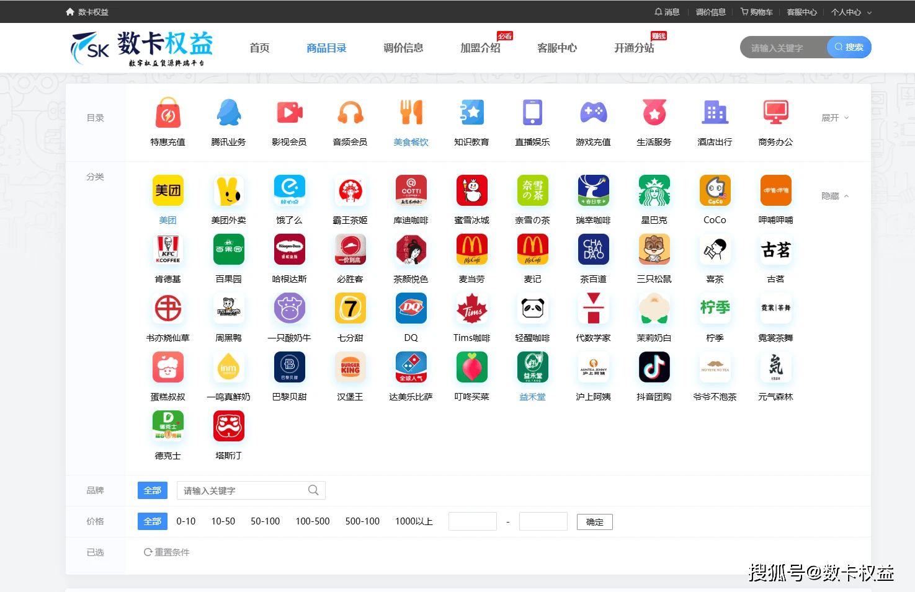Open the 加盟介绍 nav tab

pos(480,48)
